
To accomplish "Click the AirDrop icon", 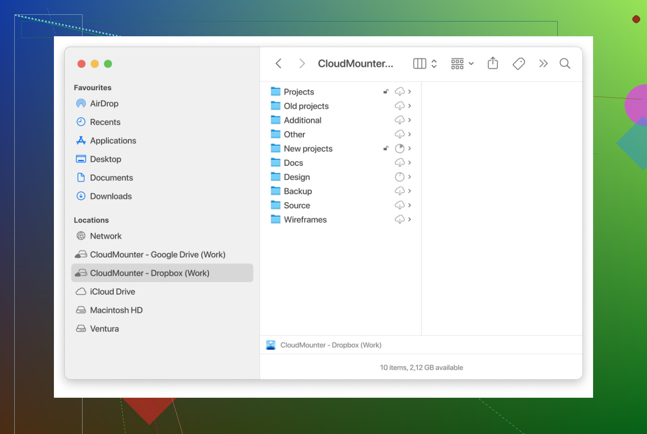I will pyautogui.click(x=81, y=103).
